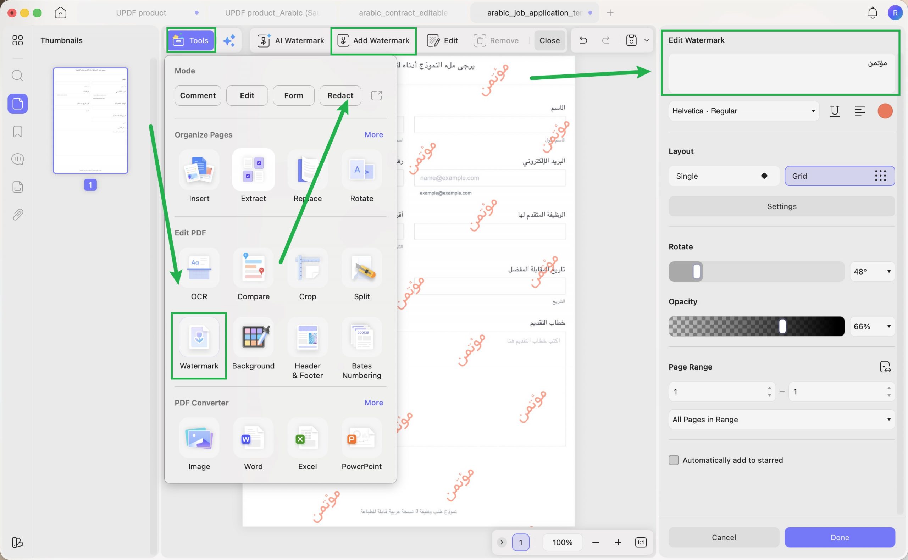Select Redact mode

[x=340, y=95]
